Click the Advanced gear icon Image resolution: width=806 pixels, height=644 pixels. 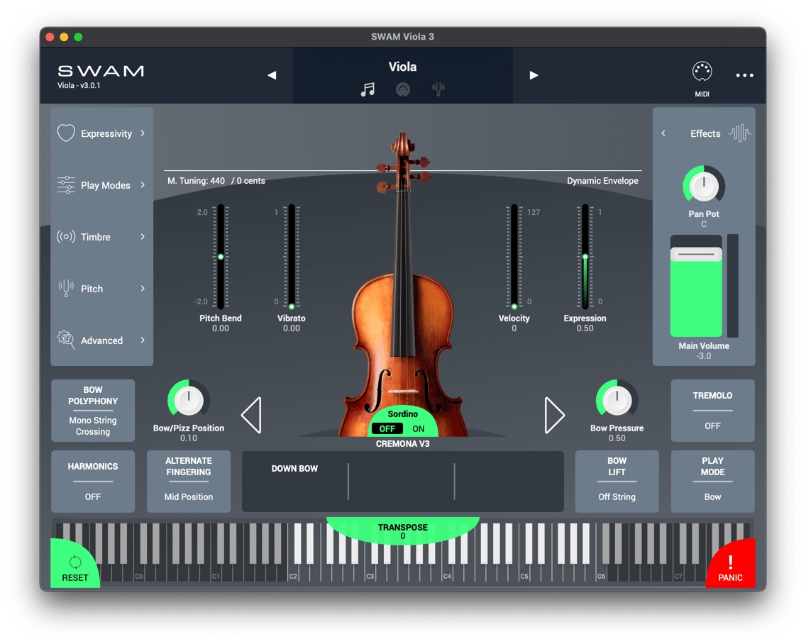(66, 340)
